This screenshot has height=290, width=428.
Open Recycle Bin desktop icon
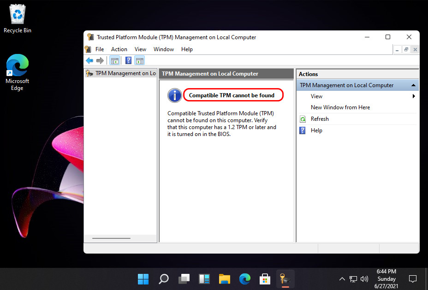point(18,19)
